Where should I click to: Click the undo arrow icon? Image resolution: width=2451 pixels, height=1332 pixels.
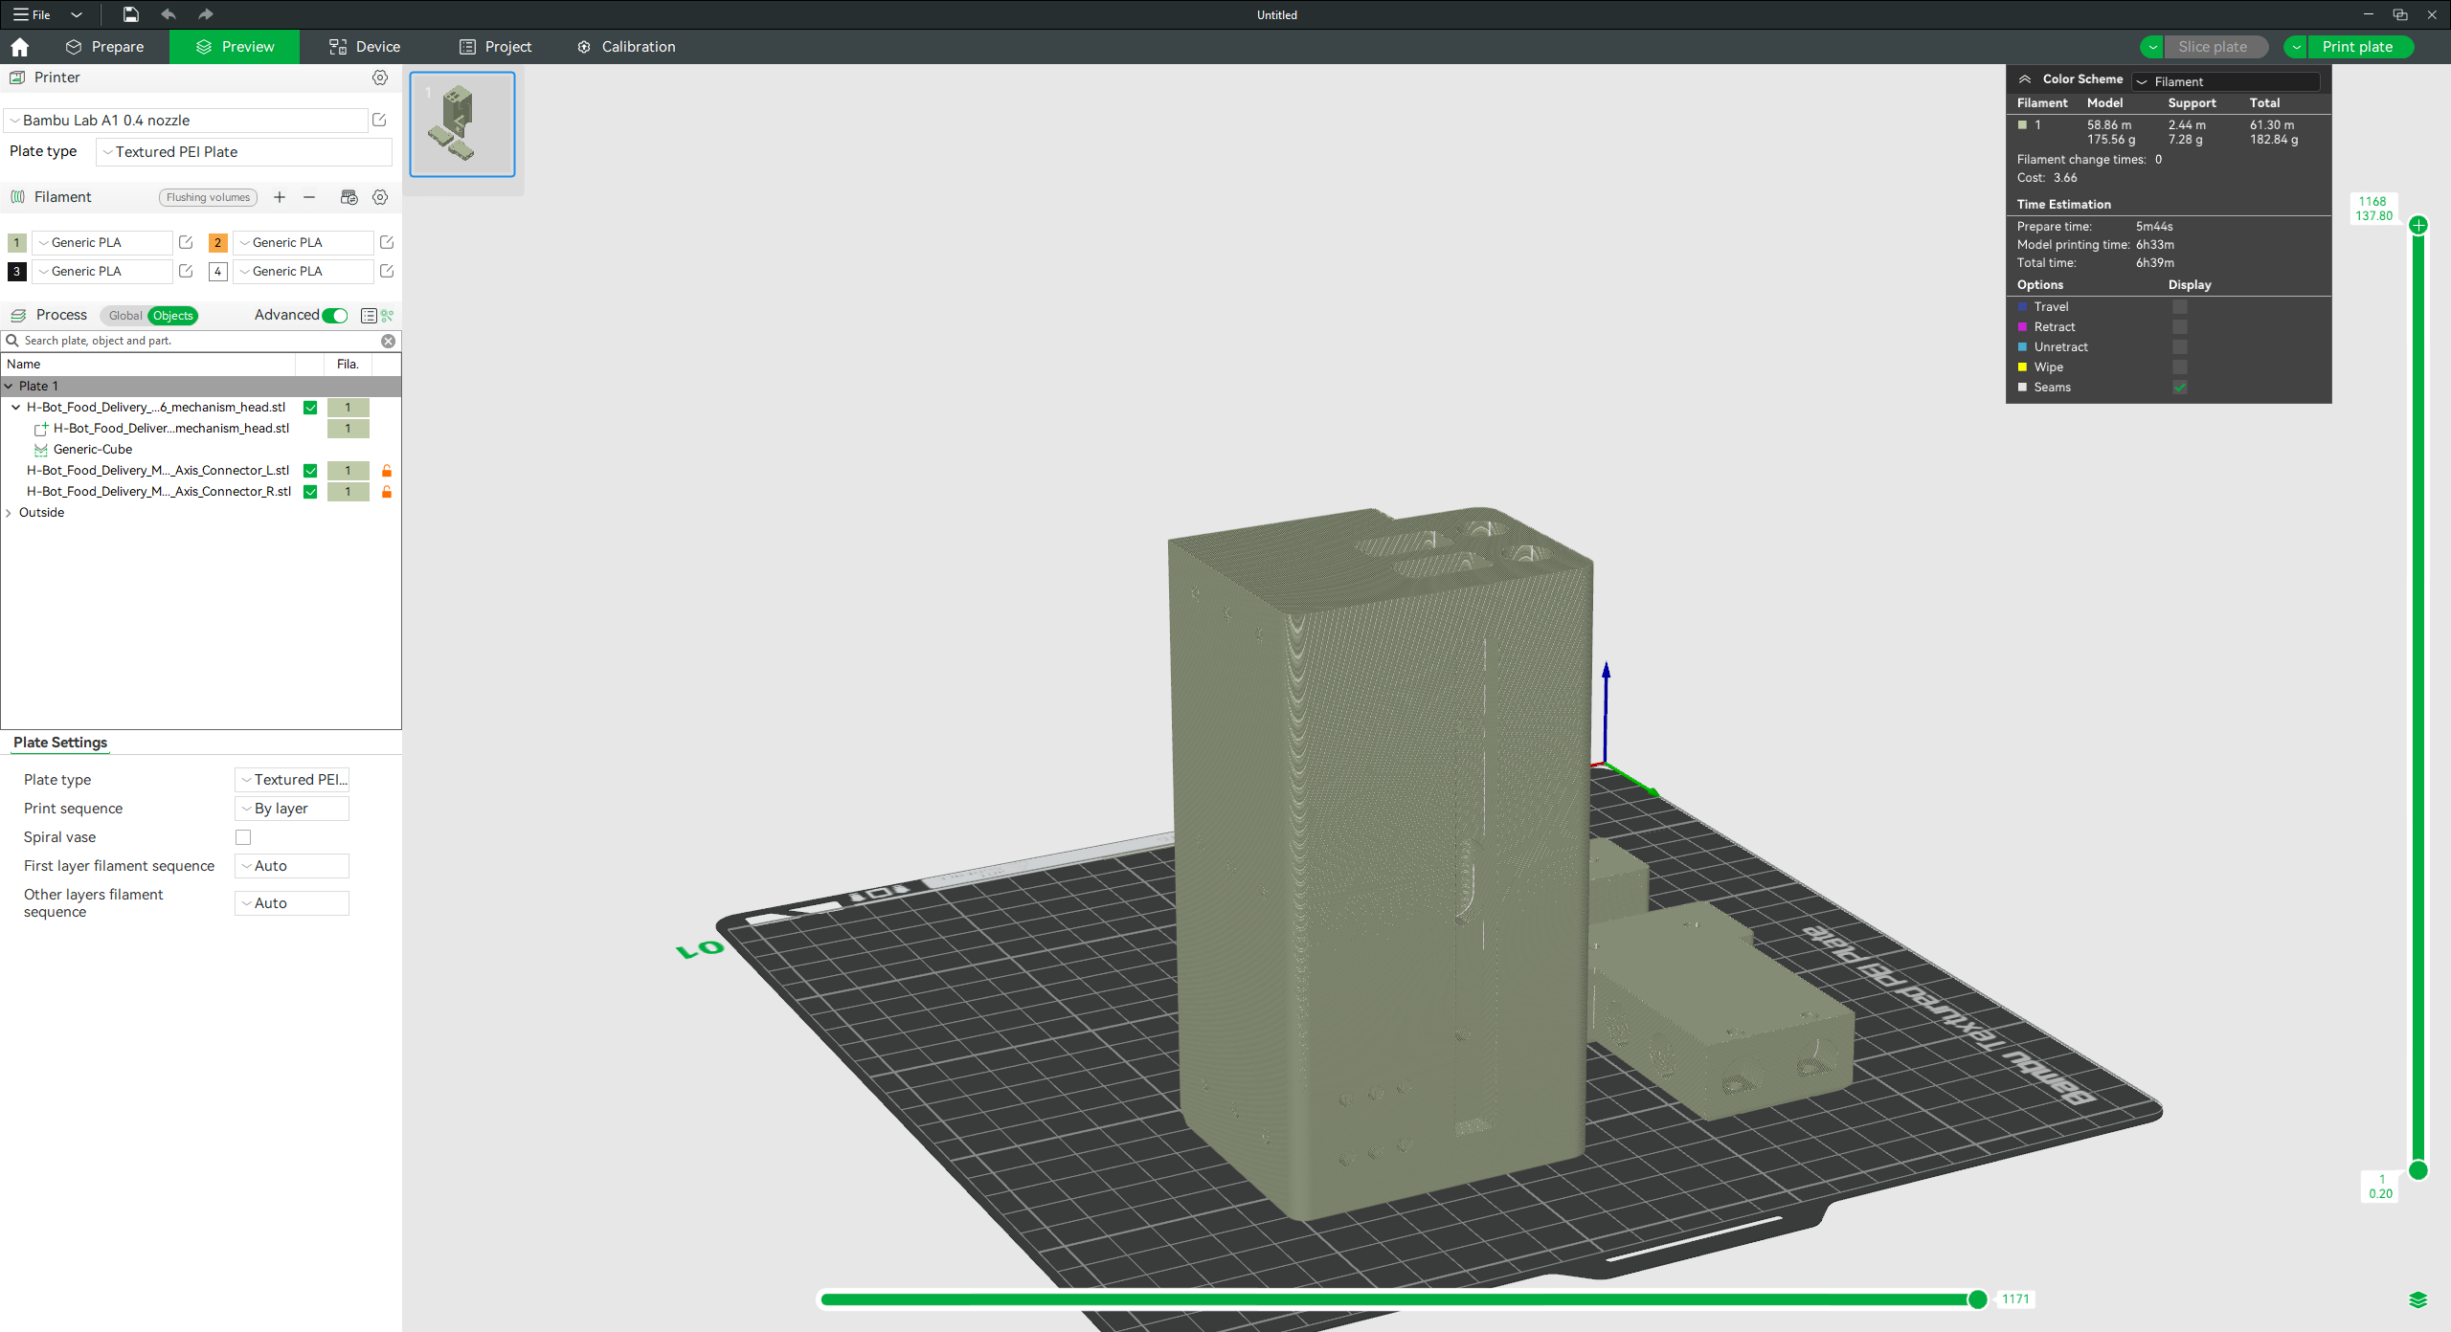pyautogui.click(x=169, y=14)
